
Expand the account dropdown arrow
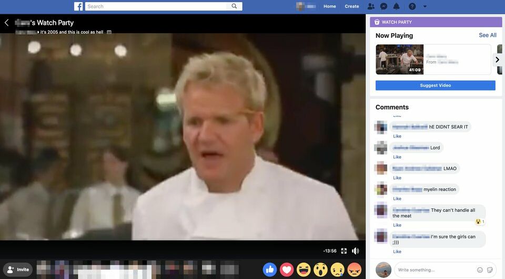425,6
